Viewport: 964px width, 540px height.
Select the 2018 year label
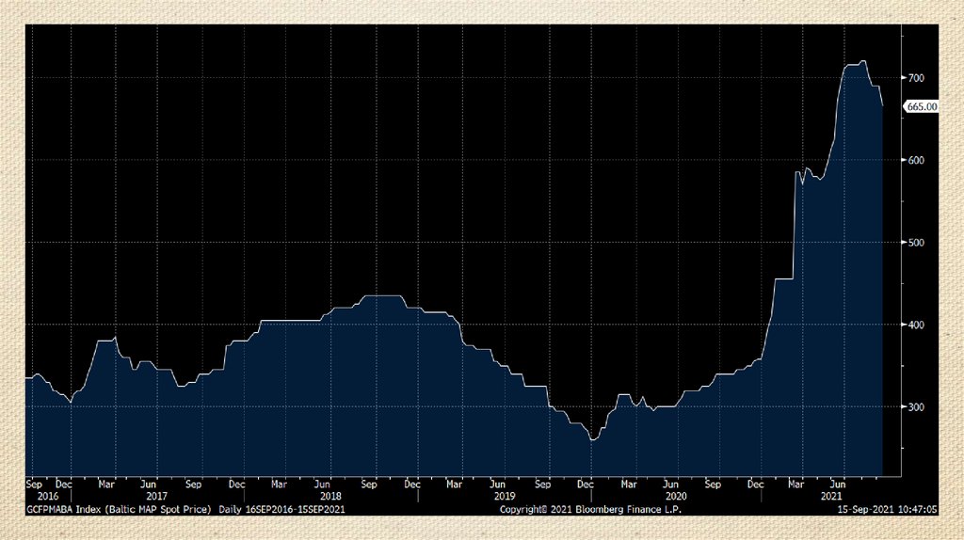[x=330, y=496]
